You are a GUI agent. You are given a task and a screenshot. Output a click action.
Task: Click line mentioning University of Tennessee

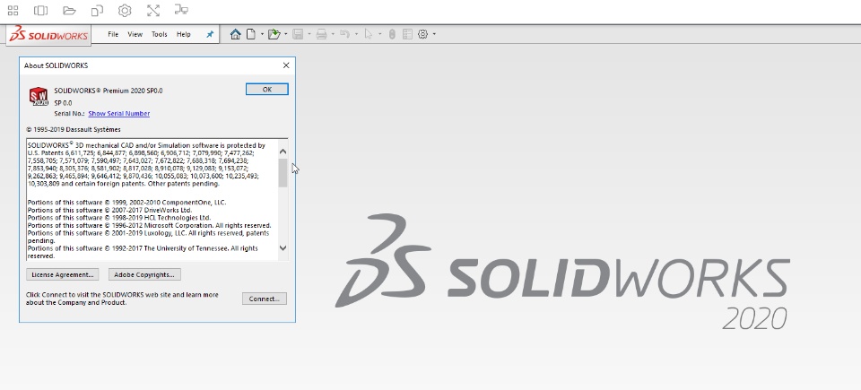(x=143, y=252)
